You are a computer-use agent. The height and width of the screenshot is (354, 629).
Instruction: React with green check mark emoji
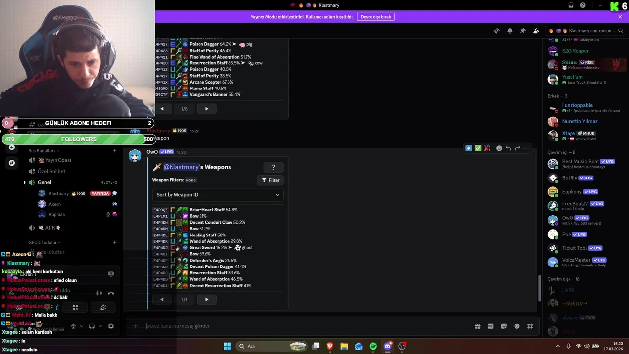coord(478,148)
